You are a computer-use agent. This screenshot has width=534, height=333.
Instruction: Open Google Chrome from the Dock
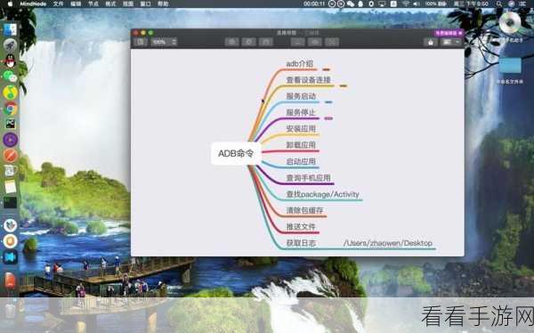[11, 109]
